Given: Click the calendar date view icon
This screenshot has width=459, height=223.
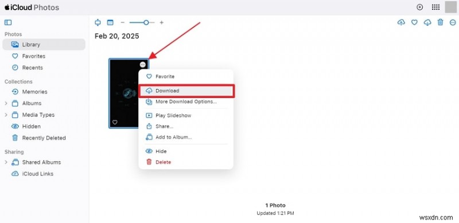Looking at the screenshot, I should tap(110, 22).
